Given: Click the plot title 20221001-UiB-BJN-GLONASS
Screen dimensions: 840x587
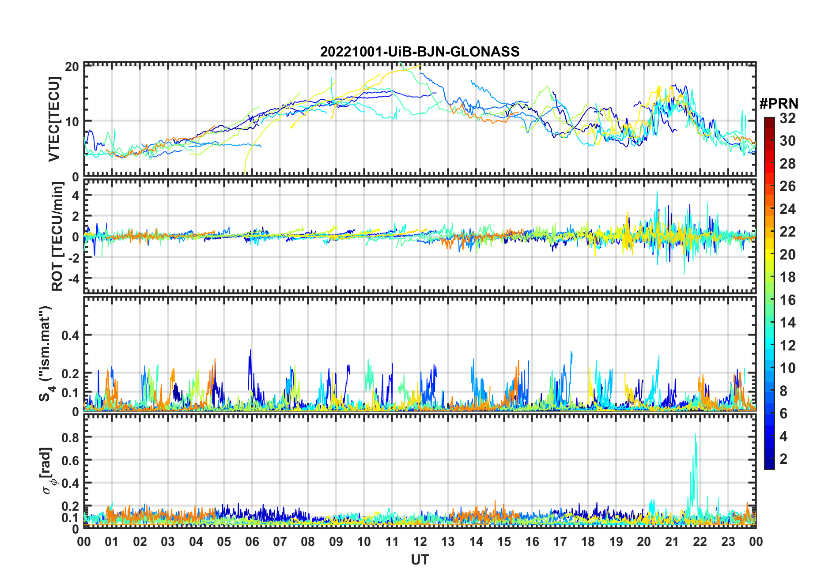Looking at the screenshot, I should pyautogui.click(x=420, y=52).
